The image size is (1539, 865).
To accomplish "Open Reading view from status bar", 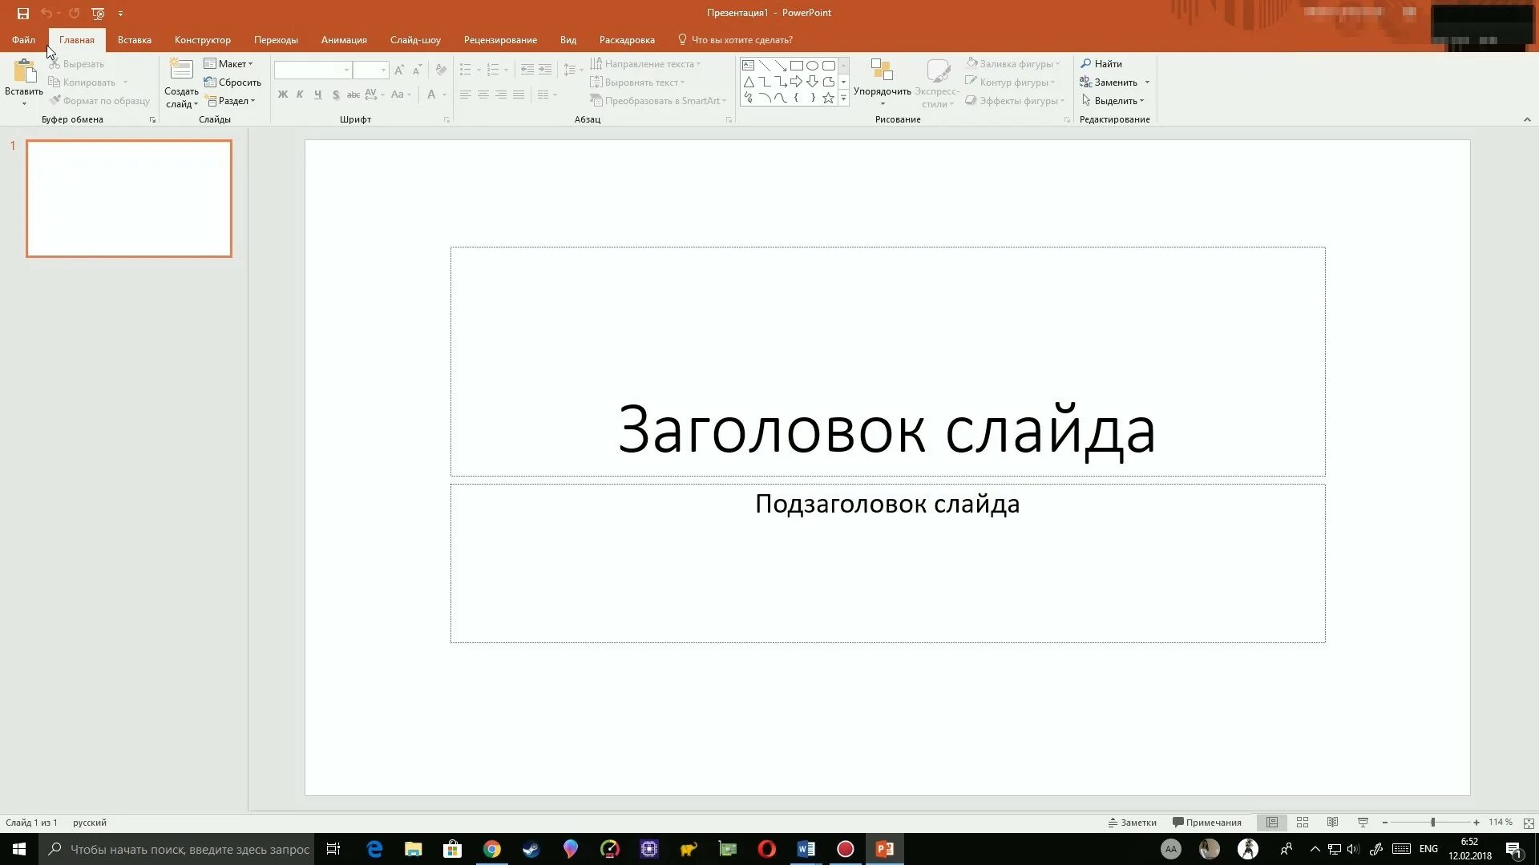I will pyautogui.click(x=1332, y=823).
